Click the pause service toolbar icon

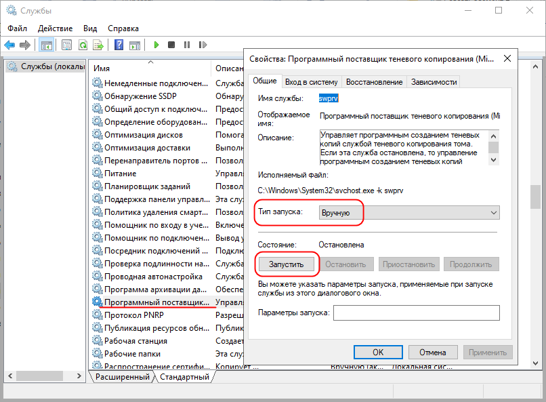(x=186, y=45)
